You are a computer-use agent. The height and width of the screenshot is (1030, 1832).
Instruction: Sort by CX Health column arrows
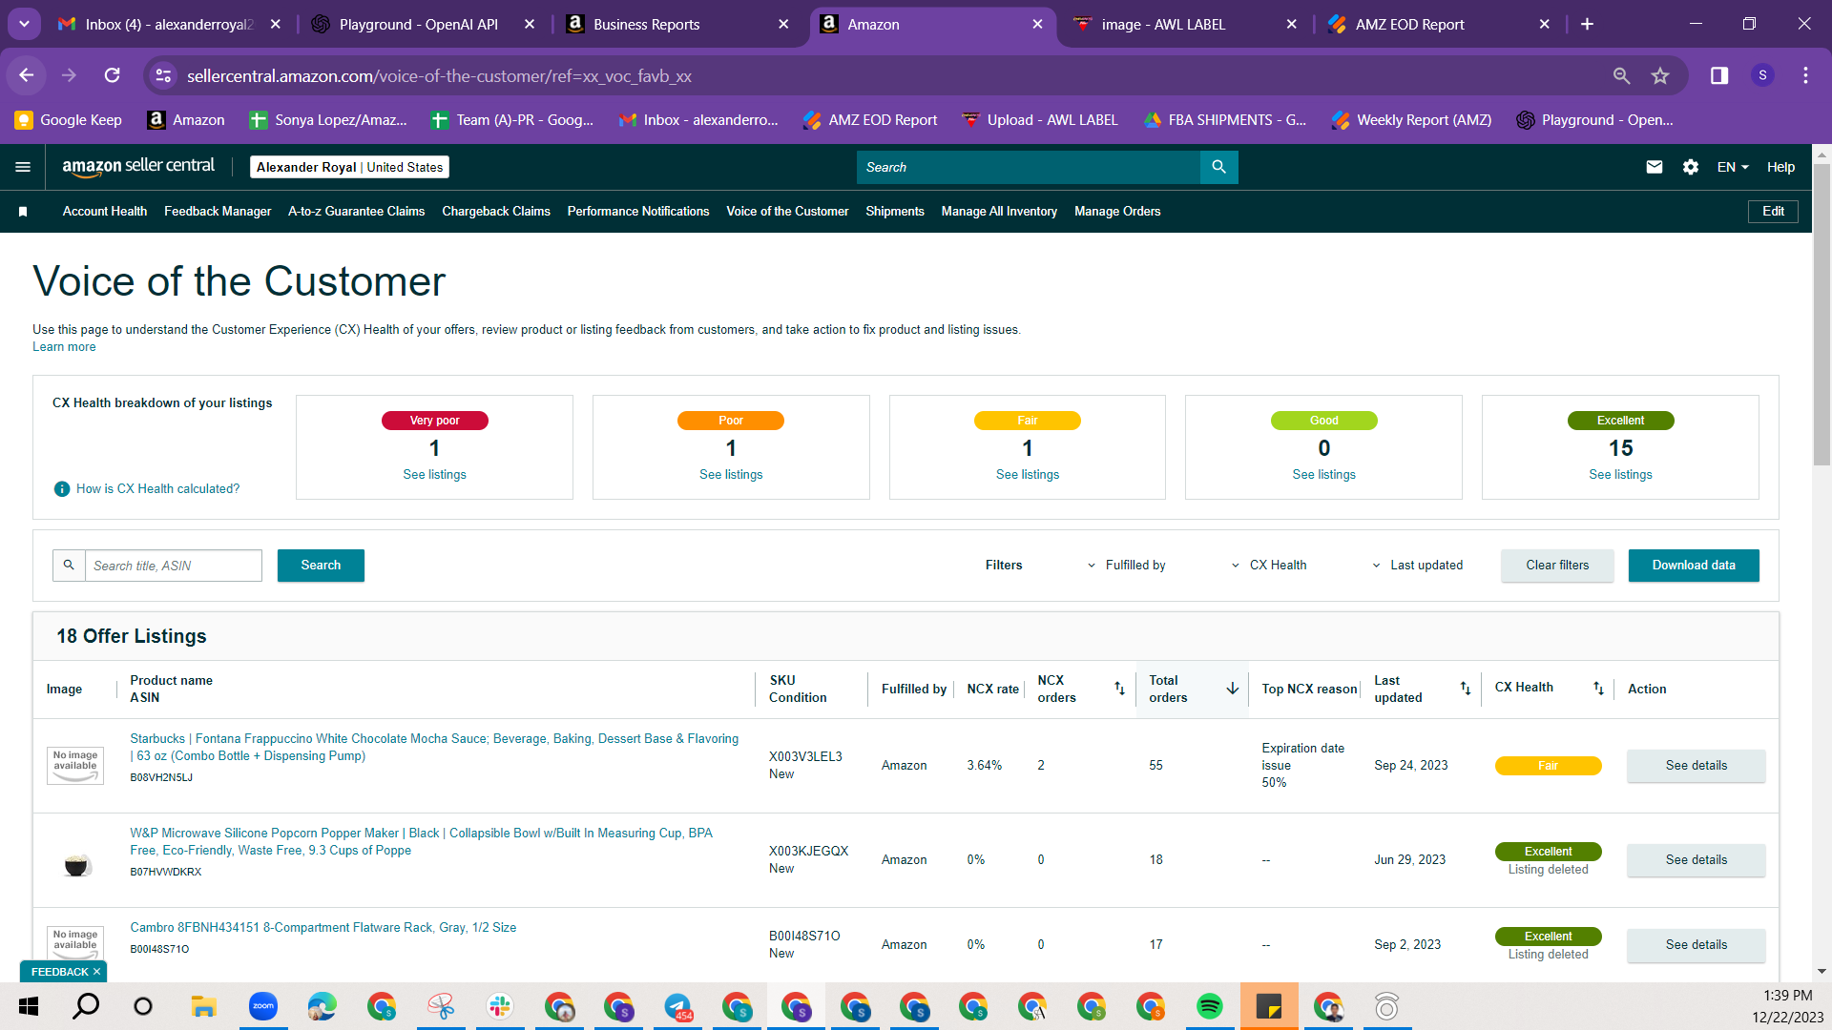[x=1598, y=689]
